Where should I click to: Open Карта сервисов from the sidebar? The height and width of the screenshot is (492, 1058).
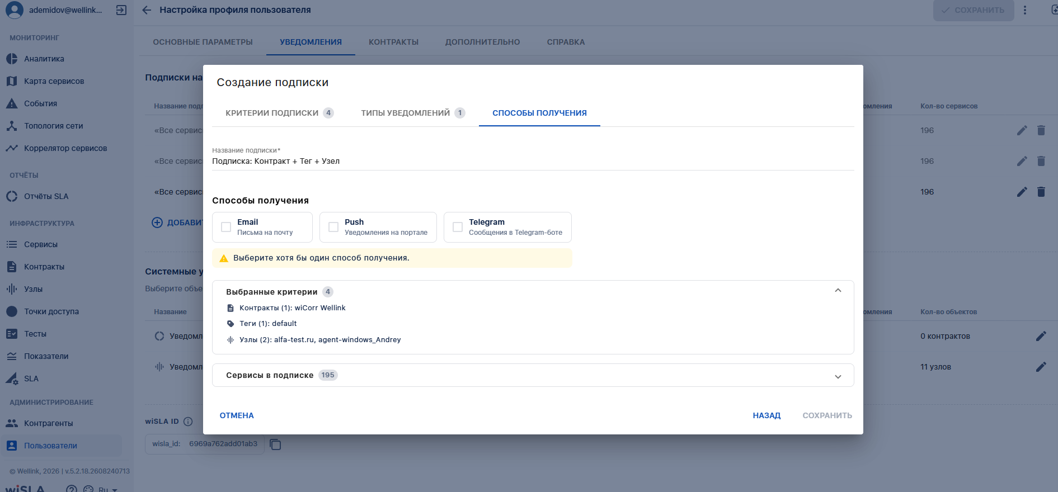54,81
